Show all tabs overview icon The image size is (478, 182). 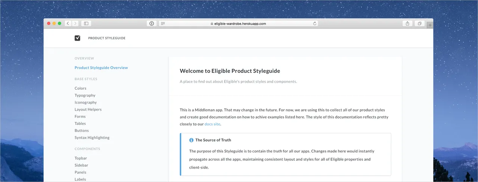(x=420, y=24)
